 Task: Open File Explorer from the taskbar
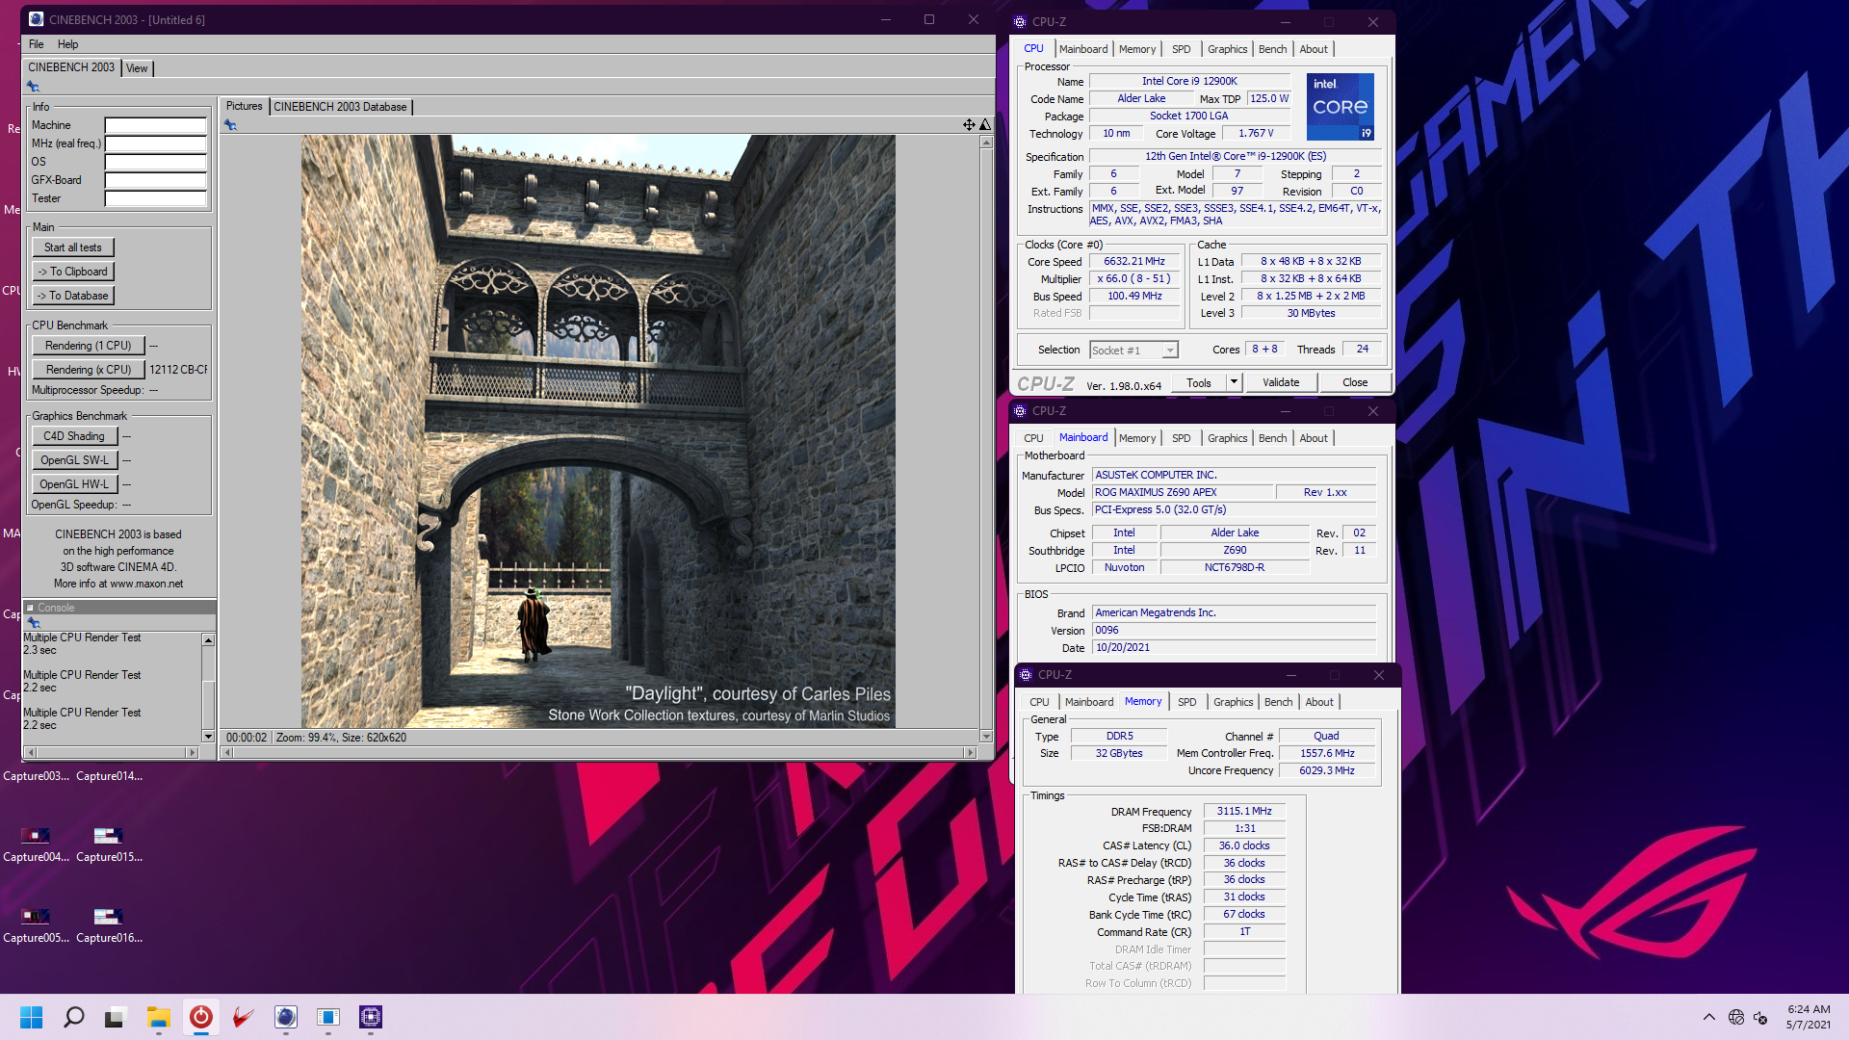tap(158, 1017)
